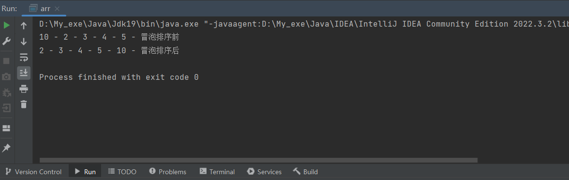
Task: Select the arr run tab
Action: 44,8
